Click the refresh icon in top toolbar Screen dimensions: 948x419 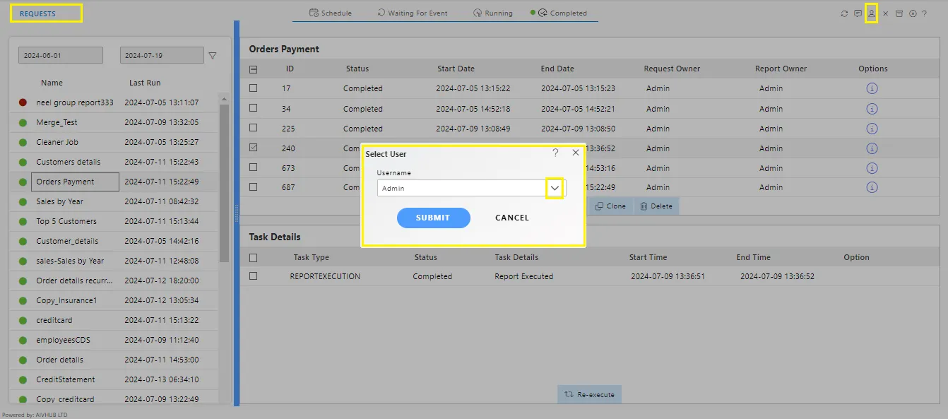[x=844, y=13]
